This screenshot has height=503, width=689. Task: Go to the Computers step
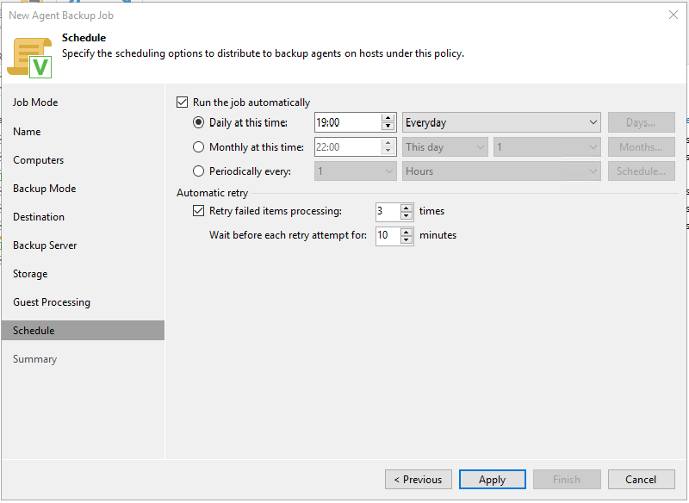coord(38,160)
